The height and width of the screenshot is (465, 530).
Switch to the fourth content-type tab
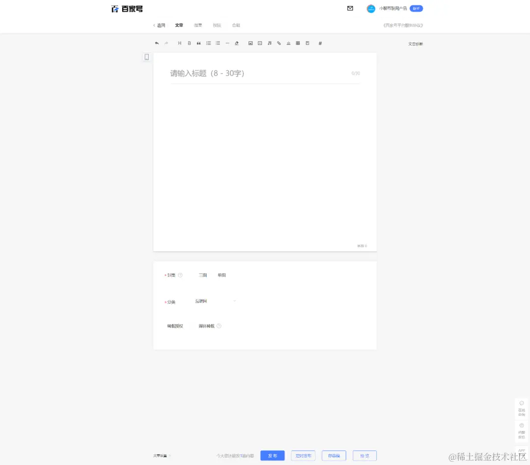(236, 26)
